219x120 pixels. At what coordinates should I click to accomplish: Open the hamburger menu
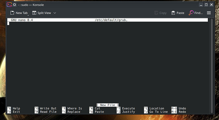(209, 13)
